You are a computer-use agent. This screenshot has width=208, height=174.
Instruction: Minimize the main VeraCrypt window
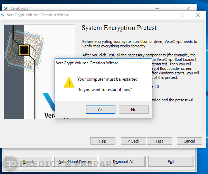157,8
